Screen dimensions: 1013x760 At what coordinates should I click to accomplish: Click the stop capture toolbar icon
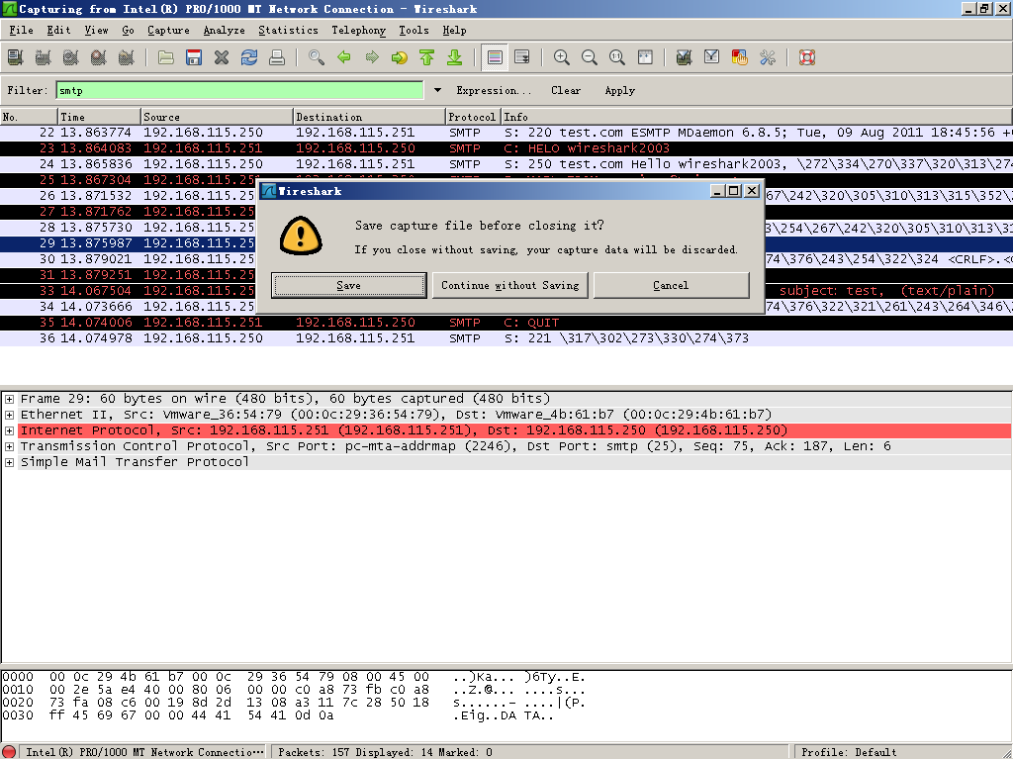click(98, 57)
